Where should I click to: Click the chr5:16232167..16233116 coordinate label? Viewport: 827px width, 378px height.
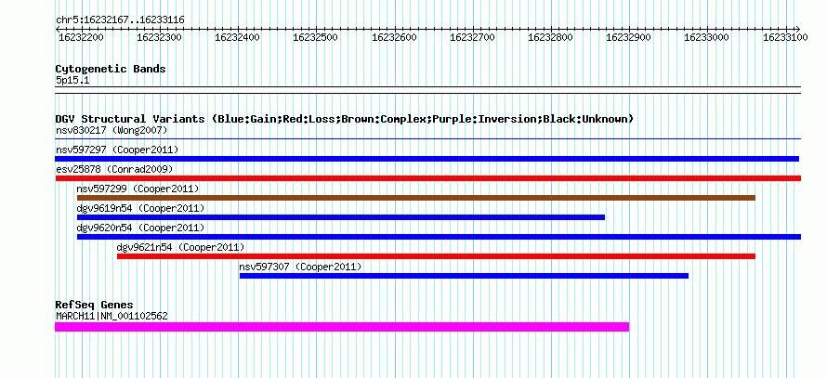pos(120,20)
